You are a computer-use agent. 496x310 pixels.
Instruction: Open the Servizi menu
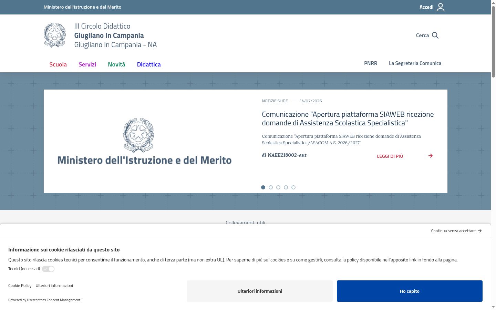(x=87, y=64)
